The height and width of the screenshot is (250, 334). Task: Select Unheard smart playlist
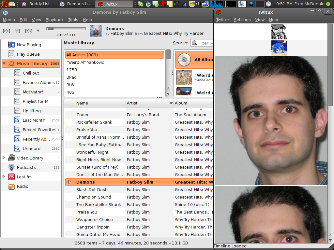31,148
